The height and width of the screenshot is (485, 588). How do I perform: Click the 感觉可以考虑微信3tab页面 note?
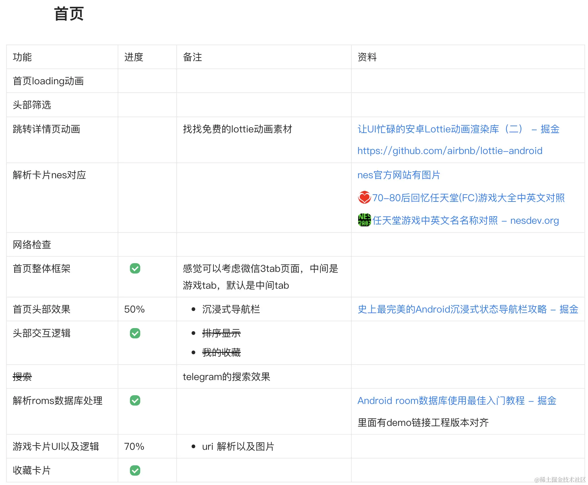tap(260, 277)
